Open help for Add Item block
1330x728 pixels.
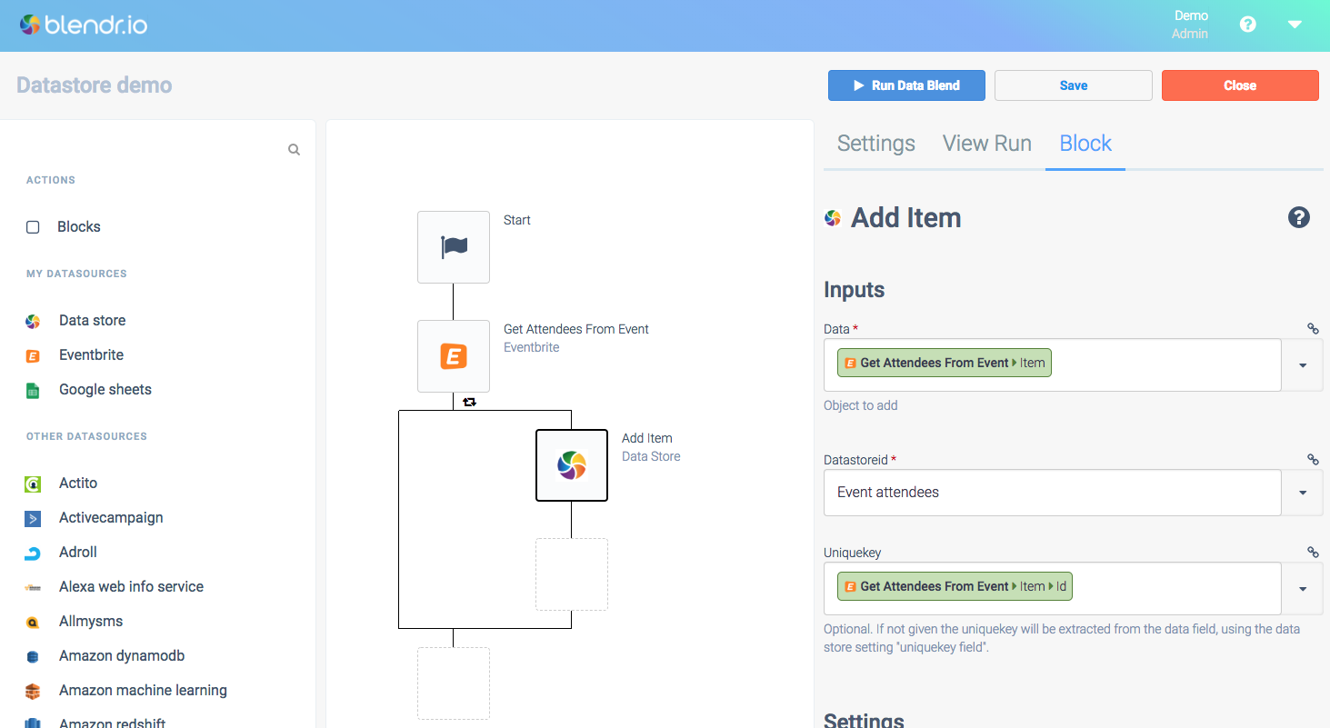pos(1299,217)
